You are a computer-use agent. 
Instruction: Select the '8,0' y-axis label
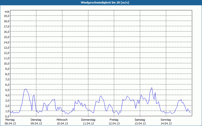point(7,74)
